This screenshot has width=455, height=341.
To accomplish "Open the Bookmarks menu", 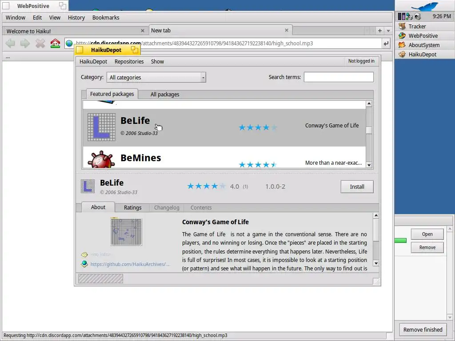I will click(106, 17).
